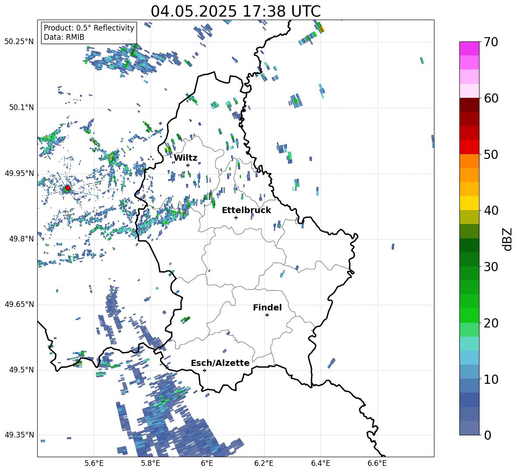The width and height of the screenshot is (518, 472).
Task: Click the colorbar tick value 20
Action: coord(491,323)
